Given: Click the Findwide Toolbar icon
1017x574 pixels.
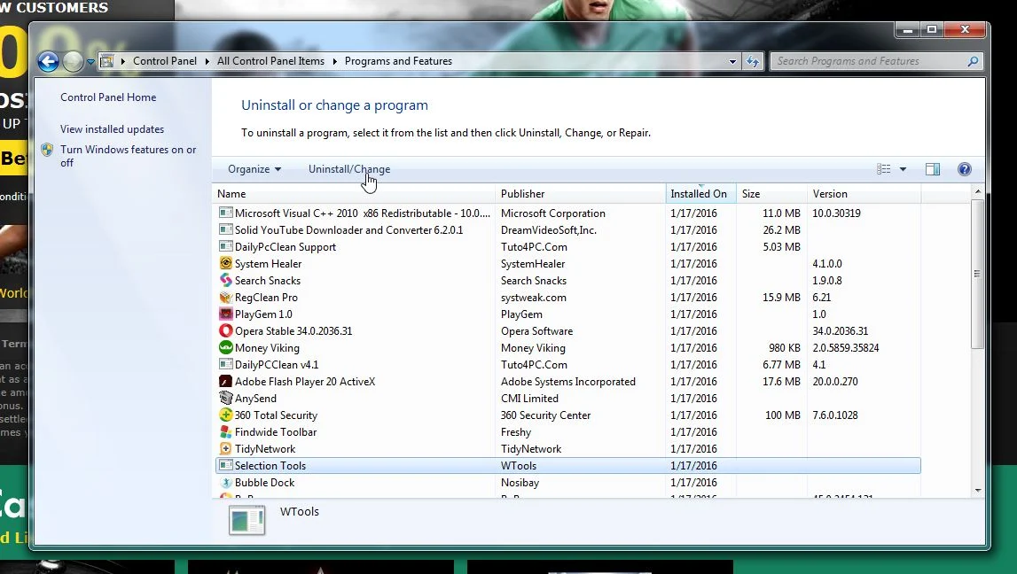Looking at the screenshot, I should point(226,431).
